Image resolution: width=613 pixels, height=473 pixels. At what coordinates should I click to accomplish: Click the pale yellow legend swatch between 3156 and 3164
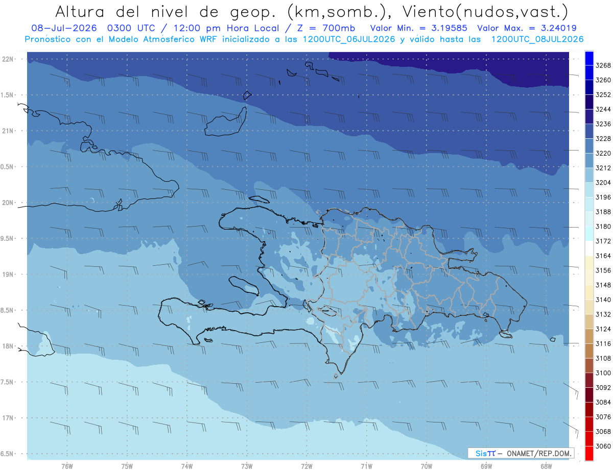pos(588,263)
